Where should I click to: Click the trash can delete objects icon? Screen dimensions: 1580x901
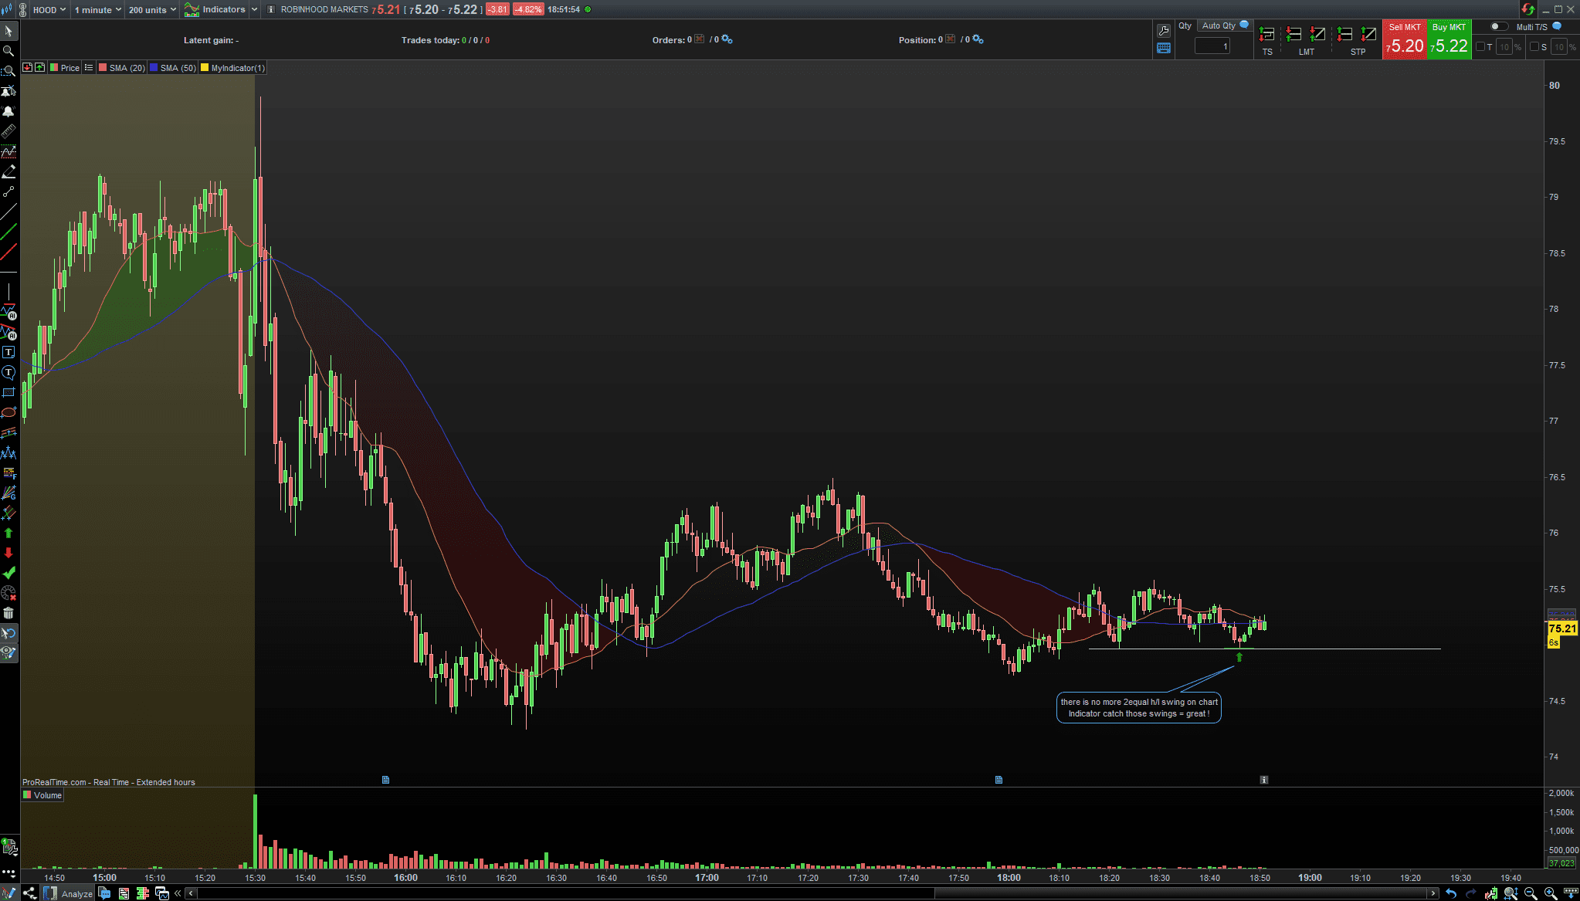pos(8,613)
